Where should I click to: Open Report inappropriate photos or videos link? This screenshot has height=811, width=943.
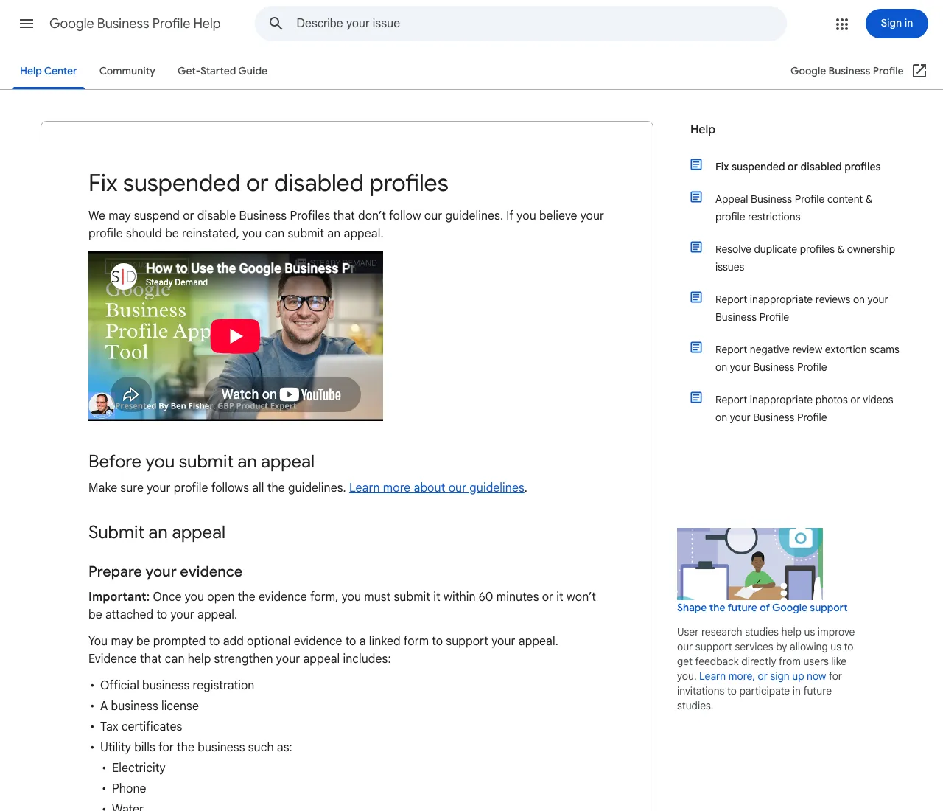click(804, 408)
